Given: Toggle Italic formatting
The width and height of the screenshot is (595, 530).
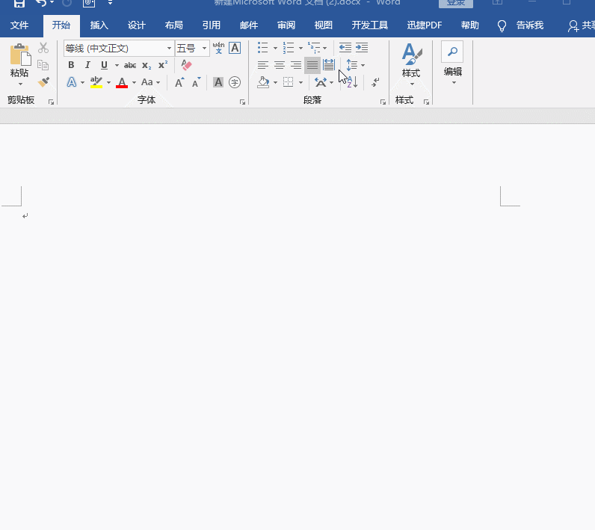Looking at the screenshot, I should (87, 65).
